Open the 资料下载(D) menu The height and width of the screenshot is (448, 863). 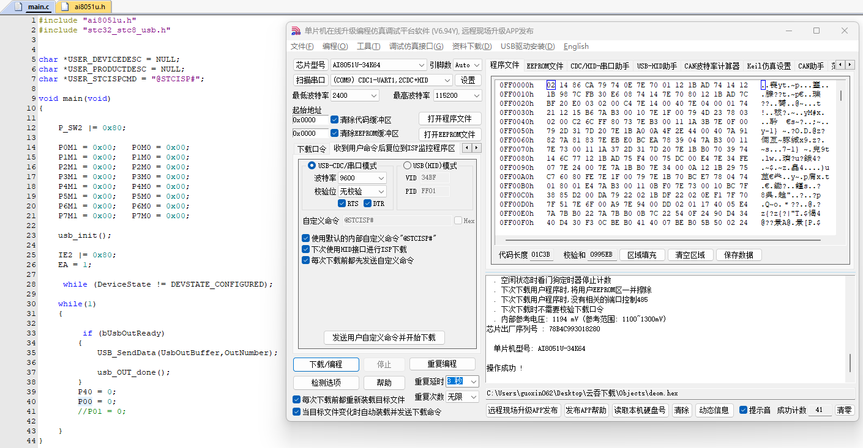[x=472, y=46]
